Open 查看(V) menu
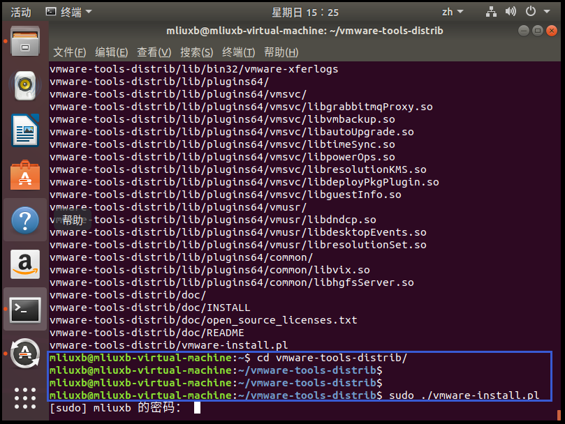This screenshot has width=565, height=424. pyautogui.click(x=154, y=52)
